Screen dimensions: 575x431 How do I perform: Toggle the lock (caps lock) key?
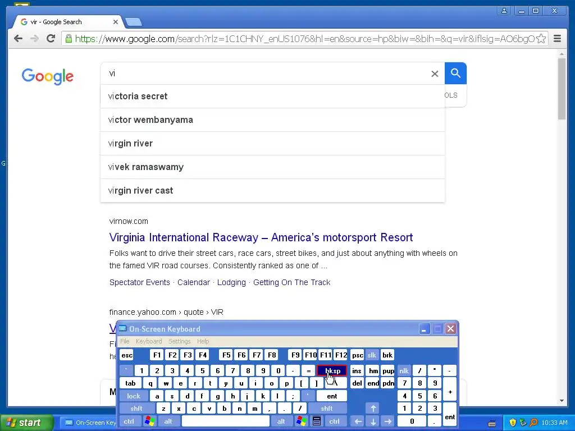click(x=134, y=396)
